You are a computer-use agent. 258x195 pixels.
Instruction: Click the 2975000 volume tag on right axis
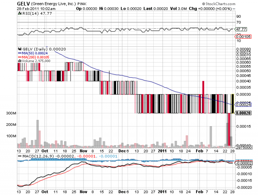[244, 147]
